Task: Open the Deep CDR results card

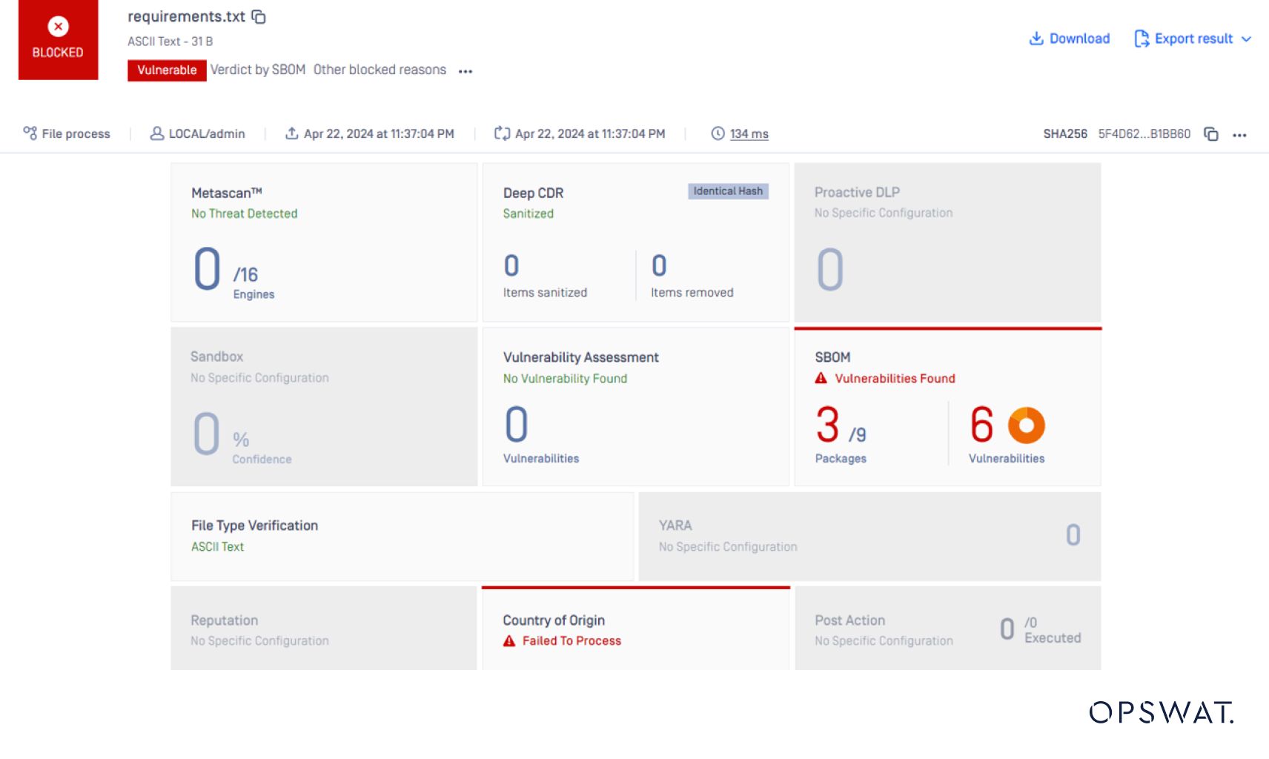Action: [x=635, y=242]
